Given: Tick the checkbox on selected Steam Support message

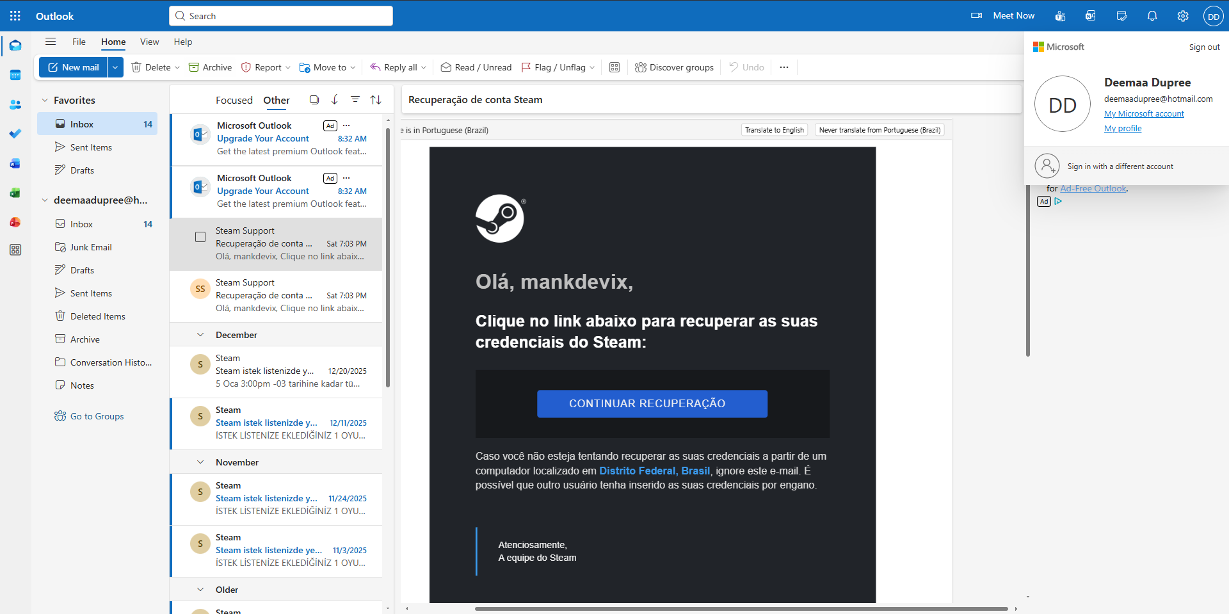Looking at the screenshot, I should (x=200, y=237).
